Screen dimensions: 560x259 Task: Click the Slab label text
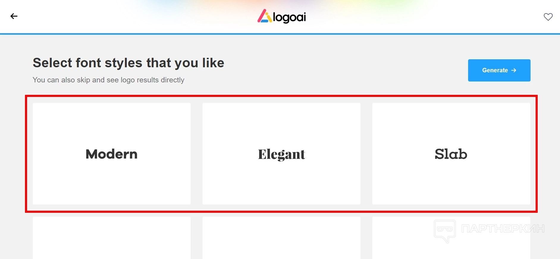pyautogui.click(x=451, y=154)
